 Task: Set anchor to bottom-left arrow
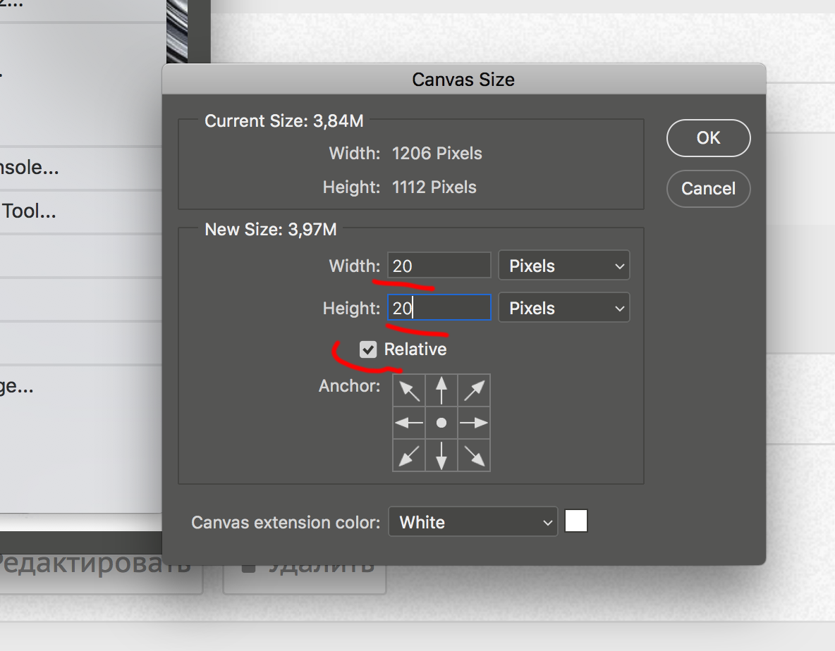409,455
